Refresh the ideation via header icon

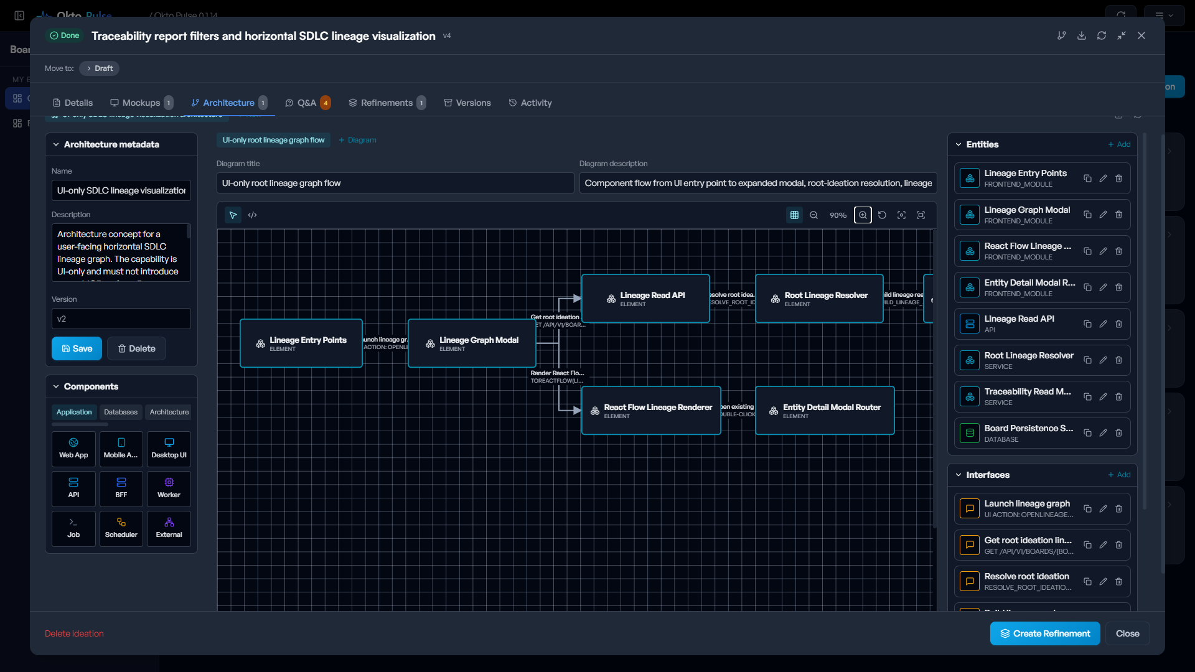[1102, 35]
